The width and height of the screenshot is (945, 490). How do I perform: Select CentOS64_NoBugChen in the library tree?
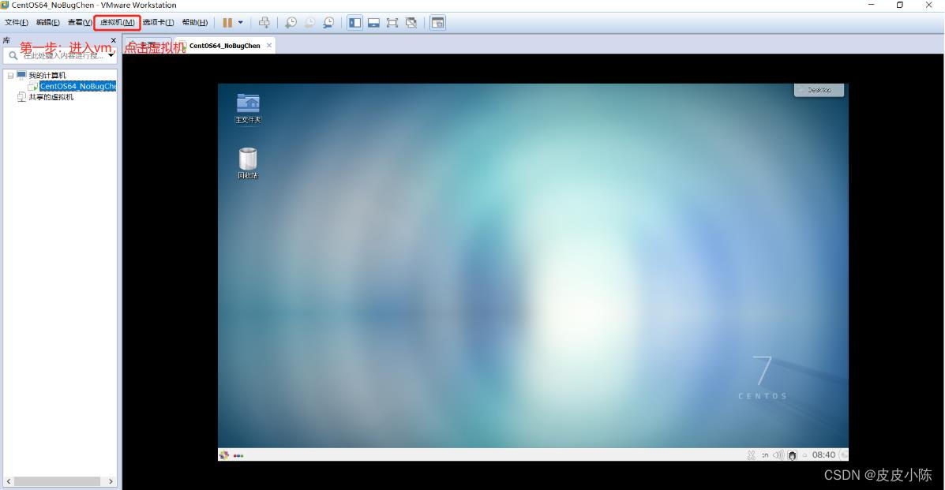pos(77,86)
